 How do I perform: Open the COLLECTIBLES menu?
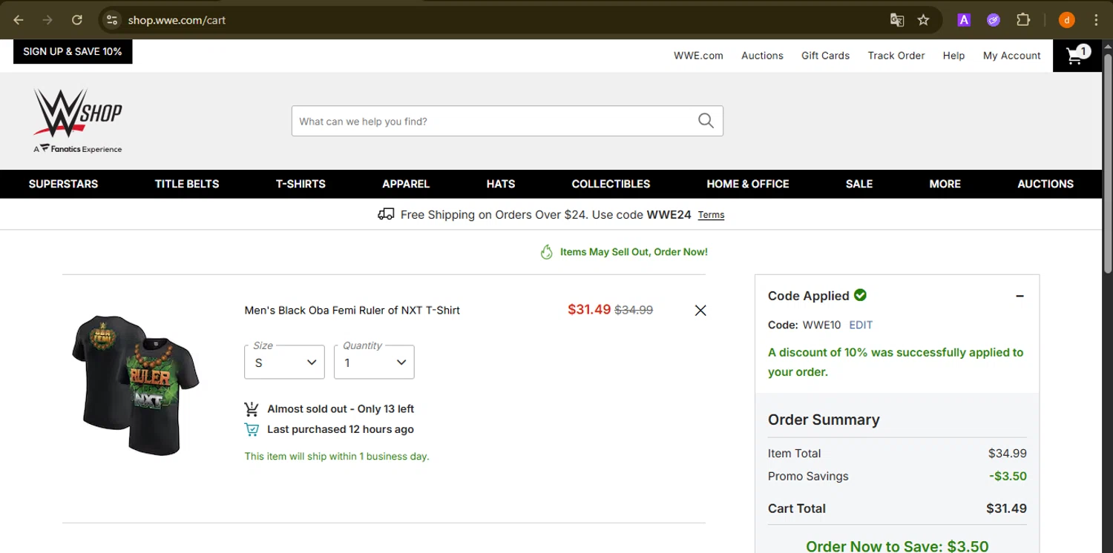(x=611, y=184)
